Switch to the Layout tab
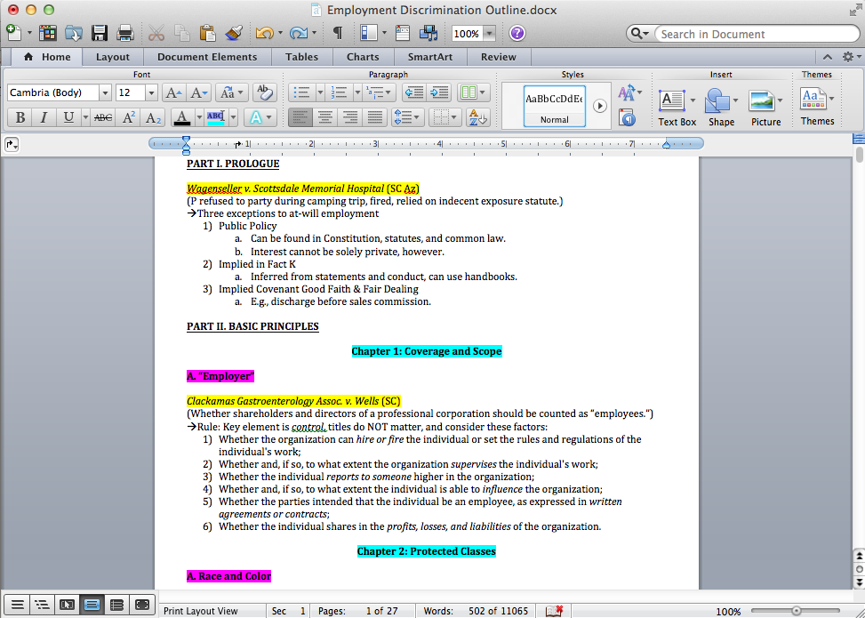 point(113,57)
